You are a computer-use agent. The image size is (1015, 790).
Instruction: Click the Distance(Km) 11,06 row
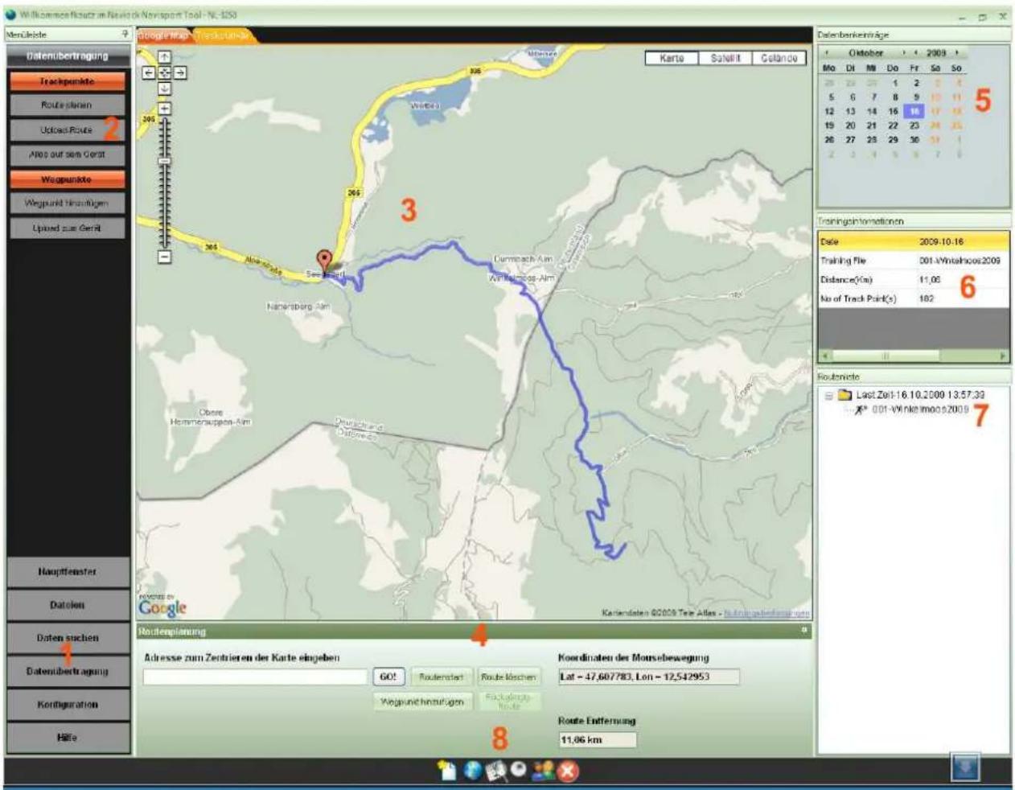click(913, 279)
